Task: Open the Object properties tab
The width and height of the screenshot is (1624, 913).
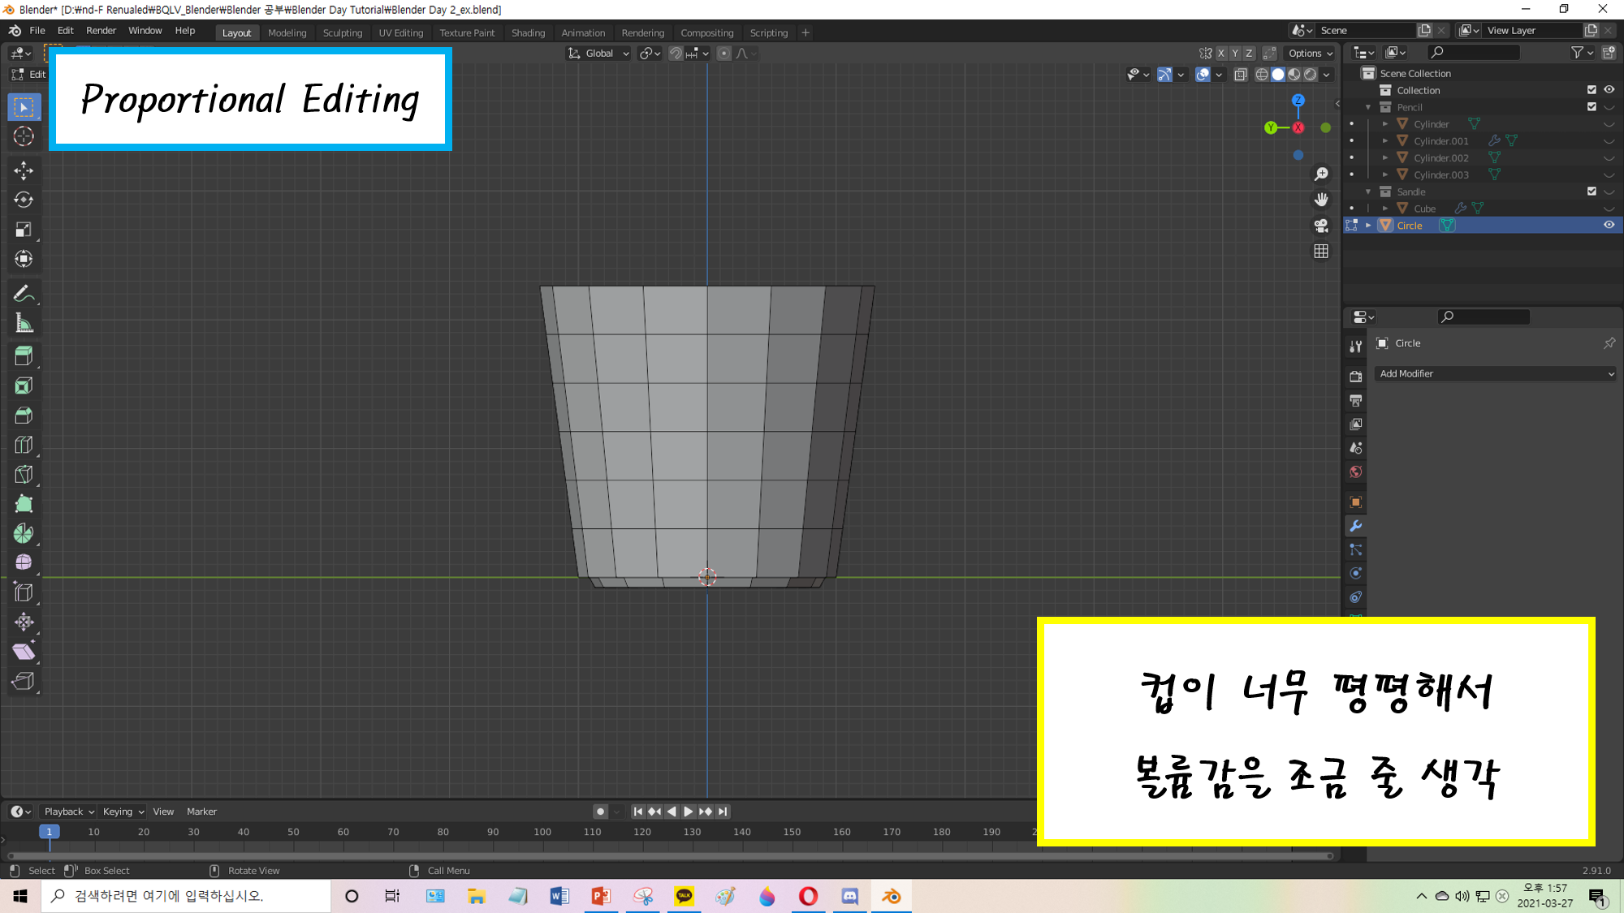Action: point(1355,502)
